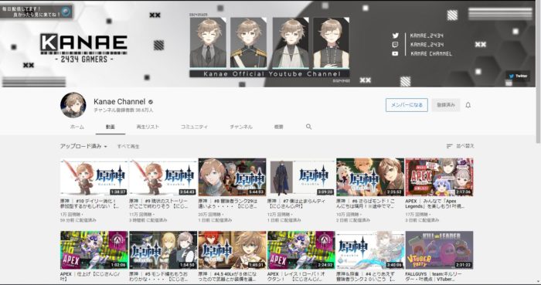Click the page vertical scrollbar
541x285 pixels.
point(538,73)
